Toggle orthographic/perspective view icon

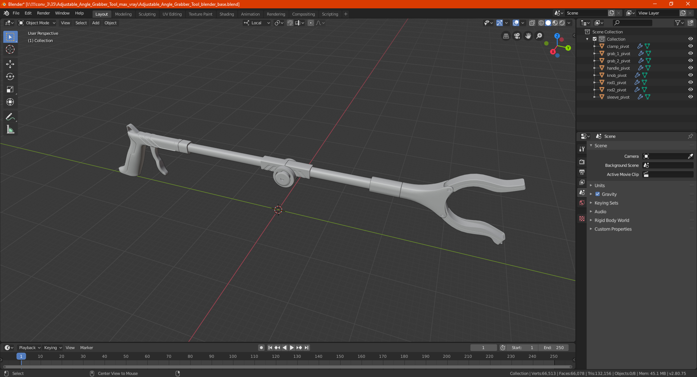[506, 36]
